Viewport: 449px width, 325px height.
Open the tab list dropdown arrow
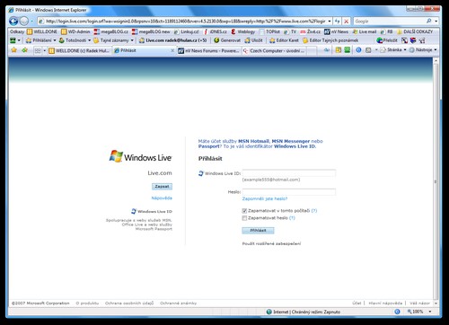click(45, 50)
